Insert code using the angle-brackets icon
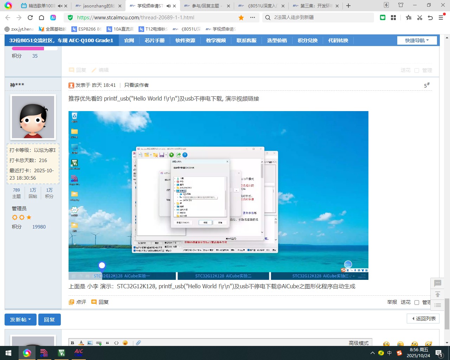Image resolution: width=450 pixels, height=360 pixels. [x=116, y=342]
